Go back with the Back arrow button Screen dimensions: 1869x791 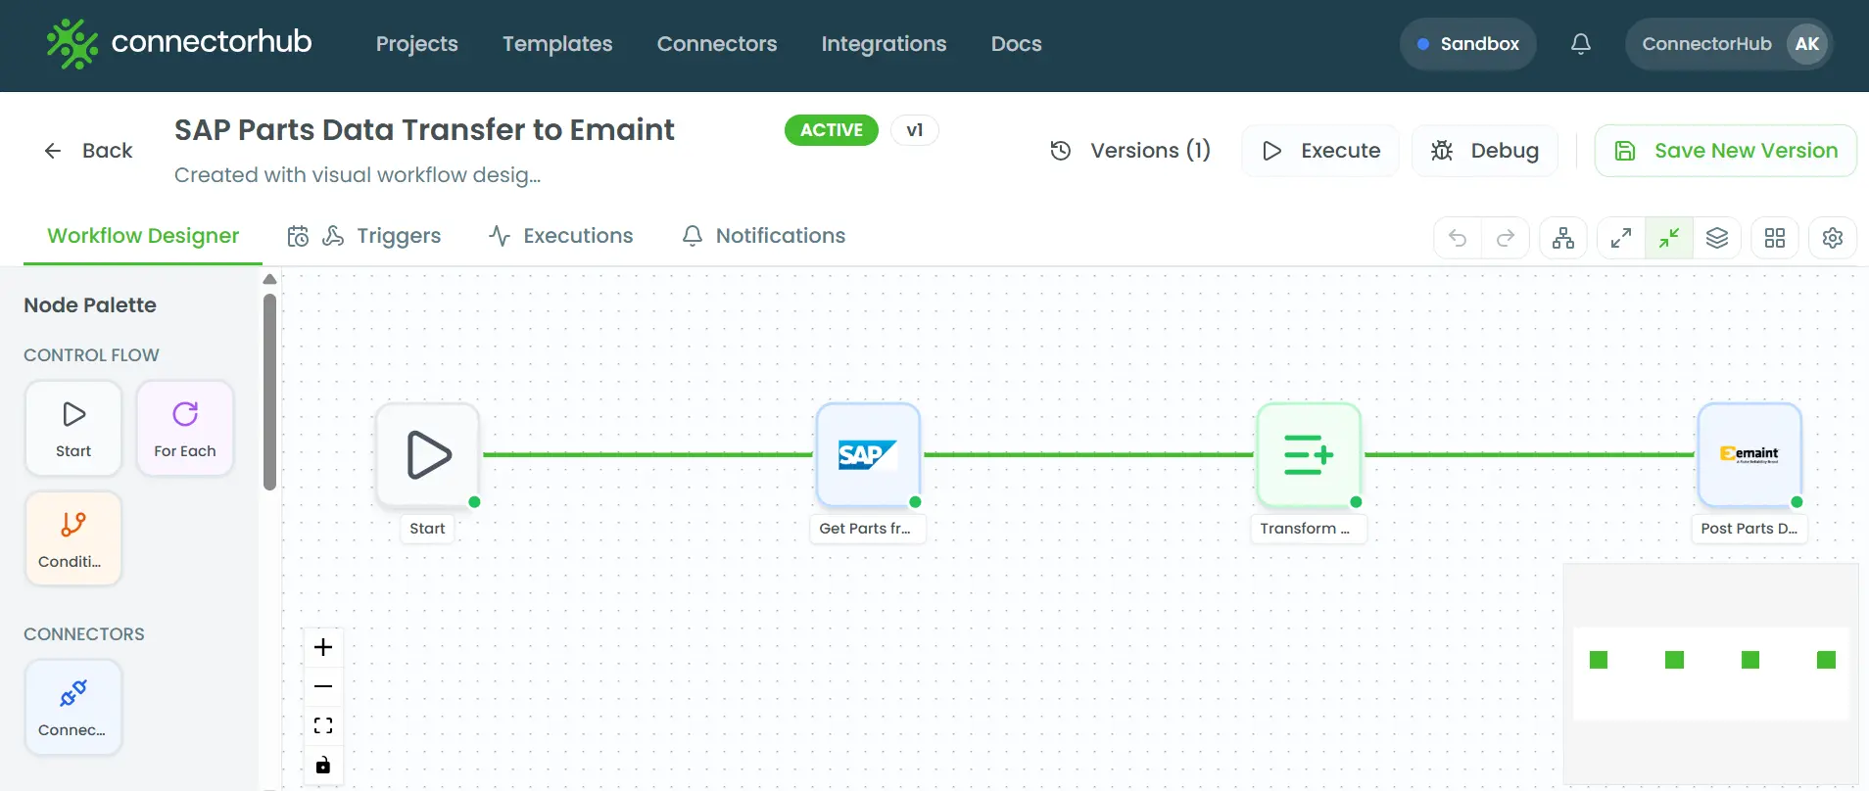tap(88, 151)
